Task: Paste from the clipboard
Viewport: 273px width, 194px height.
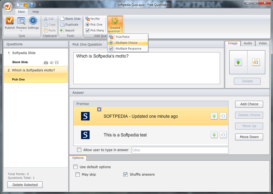Action: (x=50, y=30)
